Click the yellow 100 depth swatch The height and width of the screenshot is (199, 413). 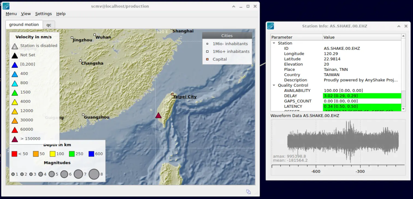point(53,154)
